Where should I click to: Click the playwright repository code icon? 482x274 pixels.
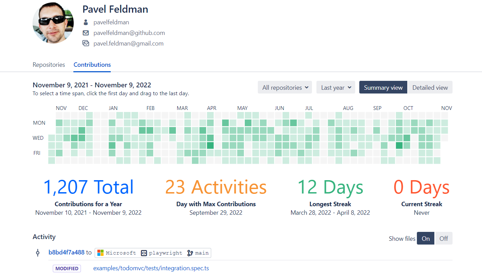(144, 253)
